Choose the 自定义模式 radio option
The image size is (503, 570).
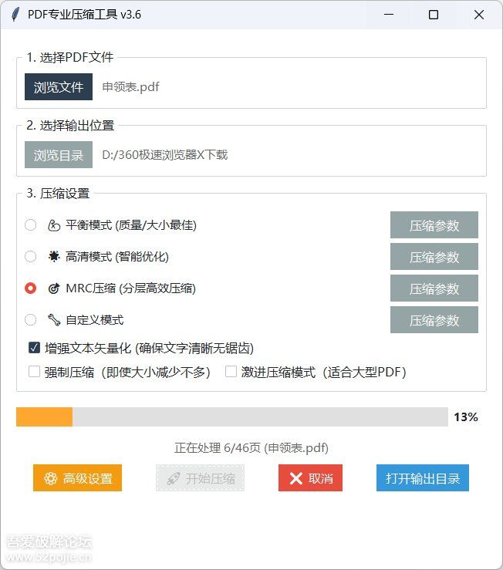[31, 320]
